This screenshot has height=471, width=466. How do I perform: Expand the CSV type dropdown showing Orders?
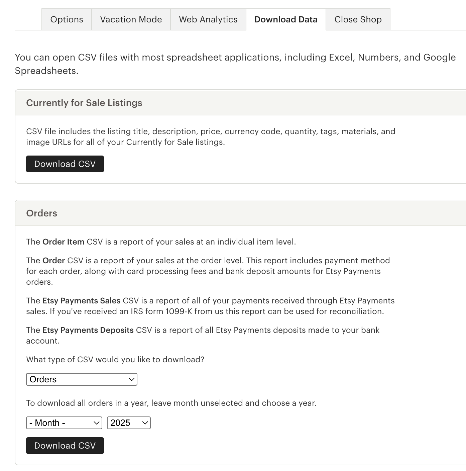[x=82, y=379]
